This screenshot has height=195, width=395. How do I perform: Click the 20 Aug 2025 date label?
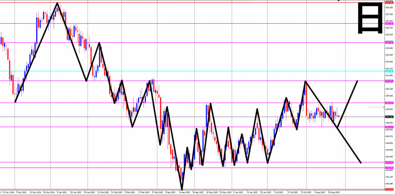point(333,192)
